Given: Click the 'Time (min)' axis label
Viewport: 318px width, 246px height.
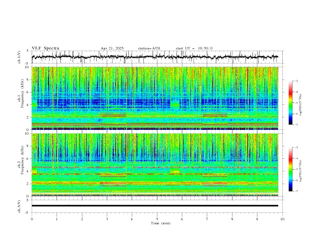Looking at the screenshot, I should (161, 223).
